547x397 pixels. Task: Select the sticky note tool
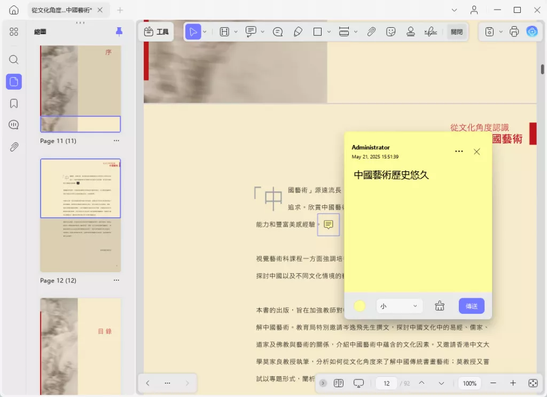pos(278,32)
